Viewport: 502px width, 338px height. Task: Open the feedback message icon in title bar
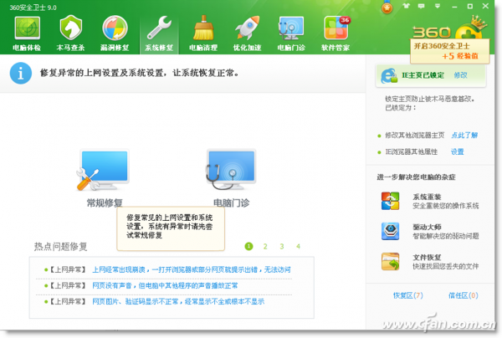click(x=422, y=6)
